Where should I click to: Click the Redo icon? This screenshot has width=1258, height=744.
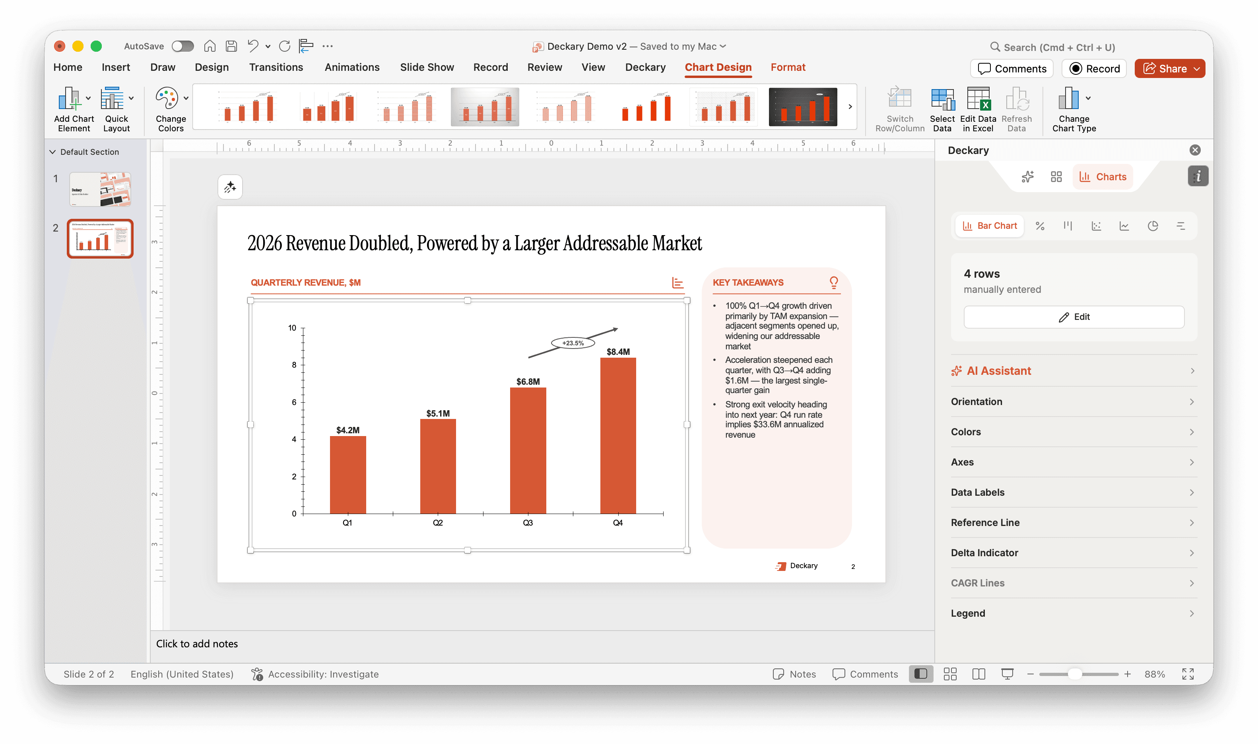(x=285, y=46)
